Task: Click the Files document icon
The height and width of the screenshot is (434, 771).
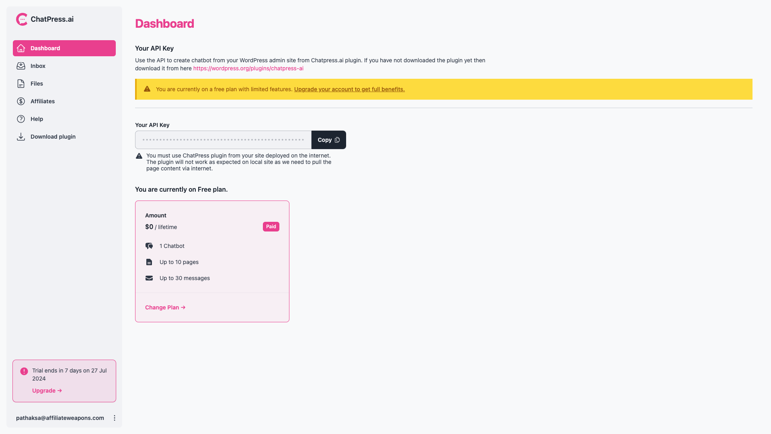Action: tap(21, 84)
